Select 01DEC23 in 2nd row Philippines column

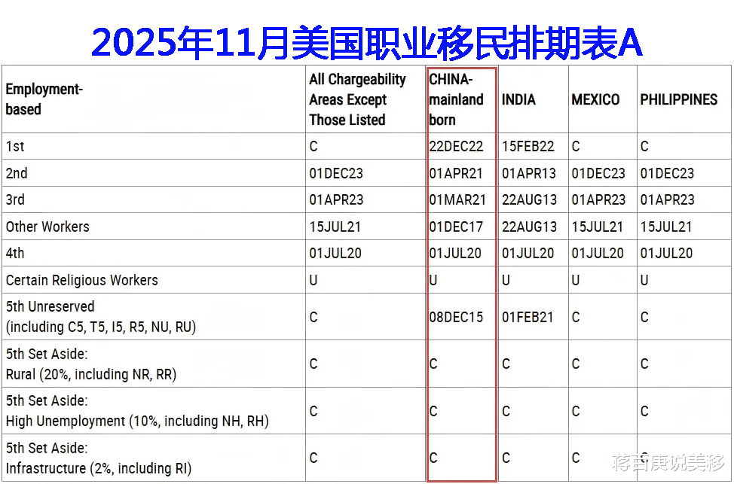click(667, 173)
